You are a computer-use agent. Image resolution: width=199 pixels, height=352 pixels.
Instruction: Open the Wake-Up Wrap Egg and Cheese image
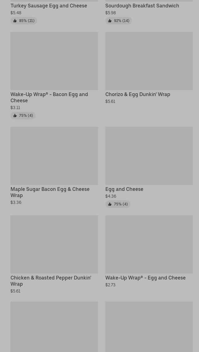tap(149, 244)
